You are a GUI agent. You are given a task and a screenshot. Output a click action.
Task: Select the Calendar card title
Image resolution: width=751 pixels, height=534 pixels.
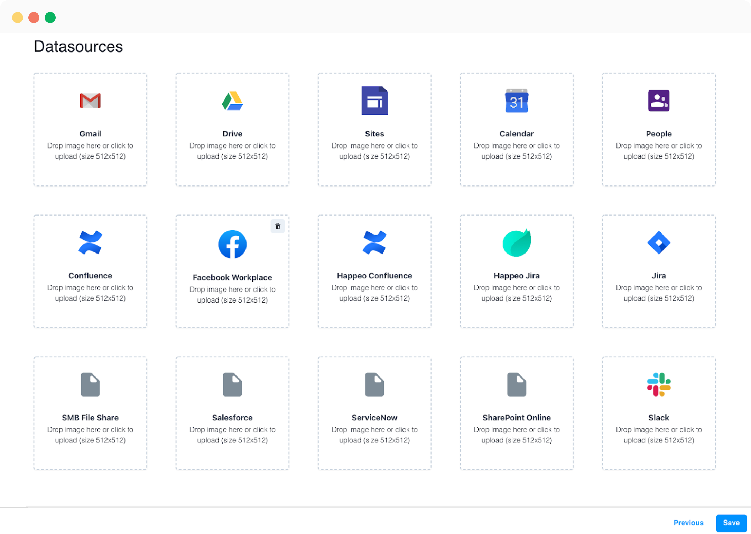coord(517,134)
